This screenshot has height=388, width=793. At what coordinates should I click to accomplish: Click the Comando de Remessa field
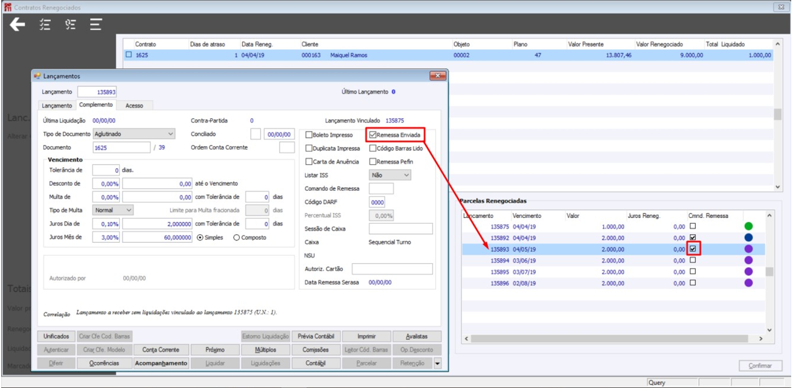coord(381,189)
